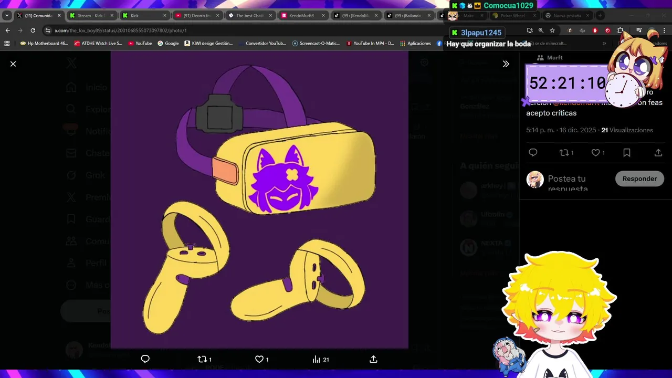Click the zoom magnifier icon in address bar

[541, 30]
